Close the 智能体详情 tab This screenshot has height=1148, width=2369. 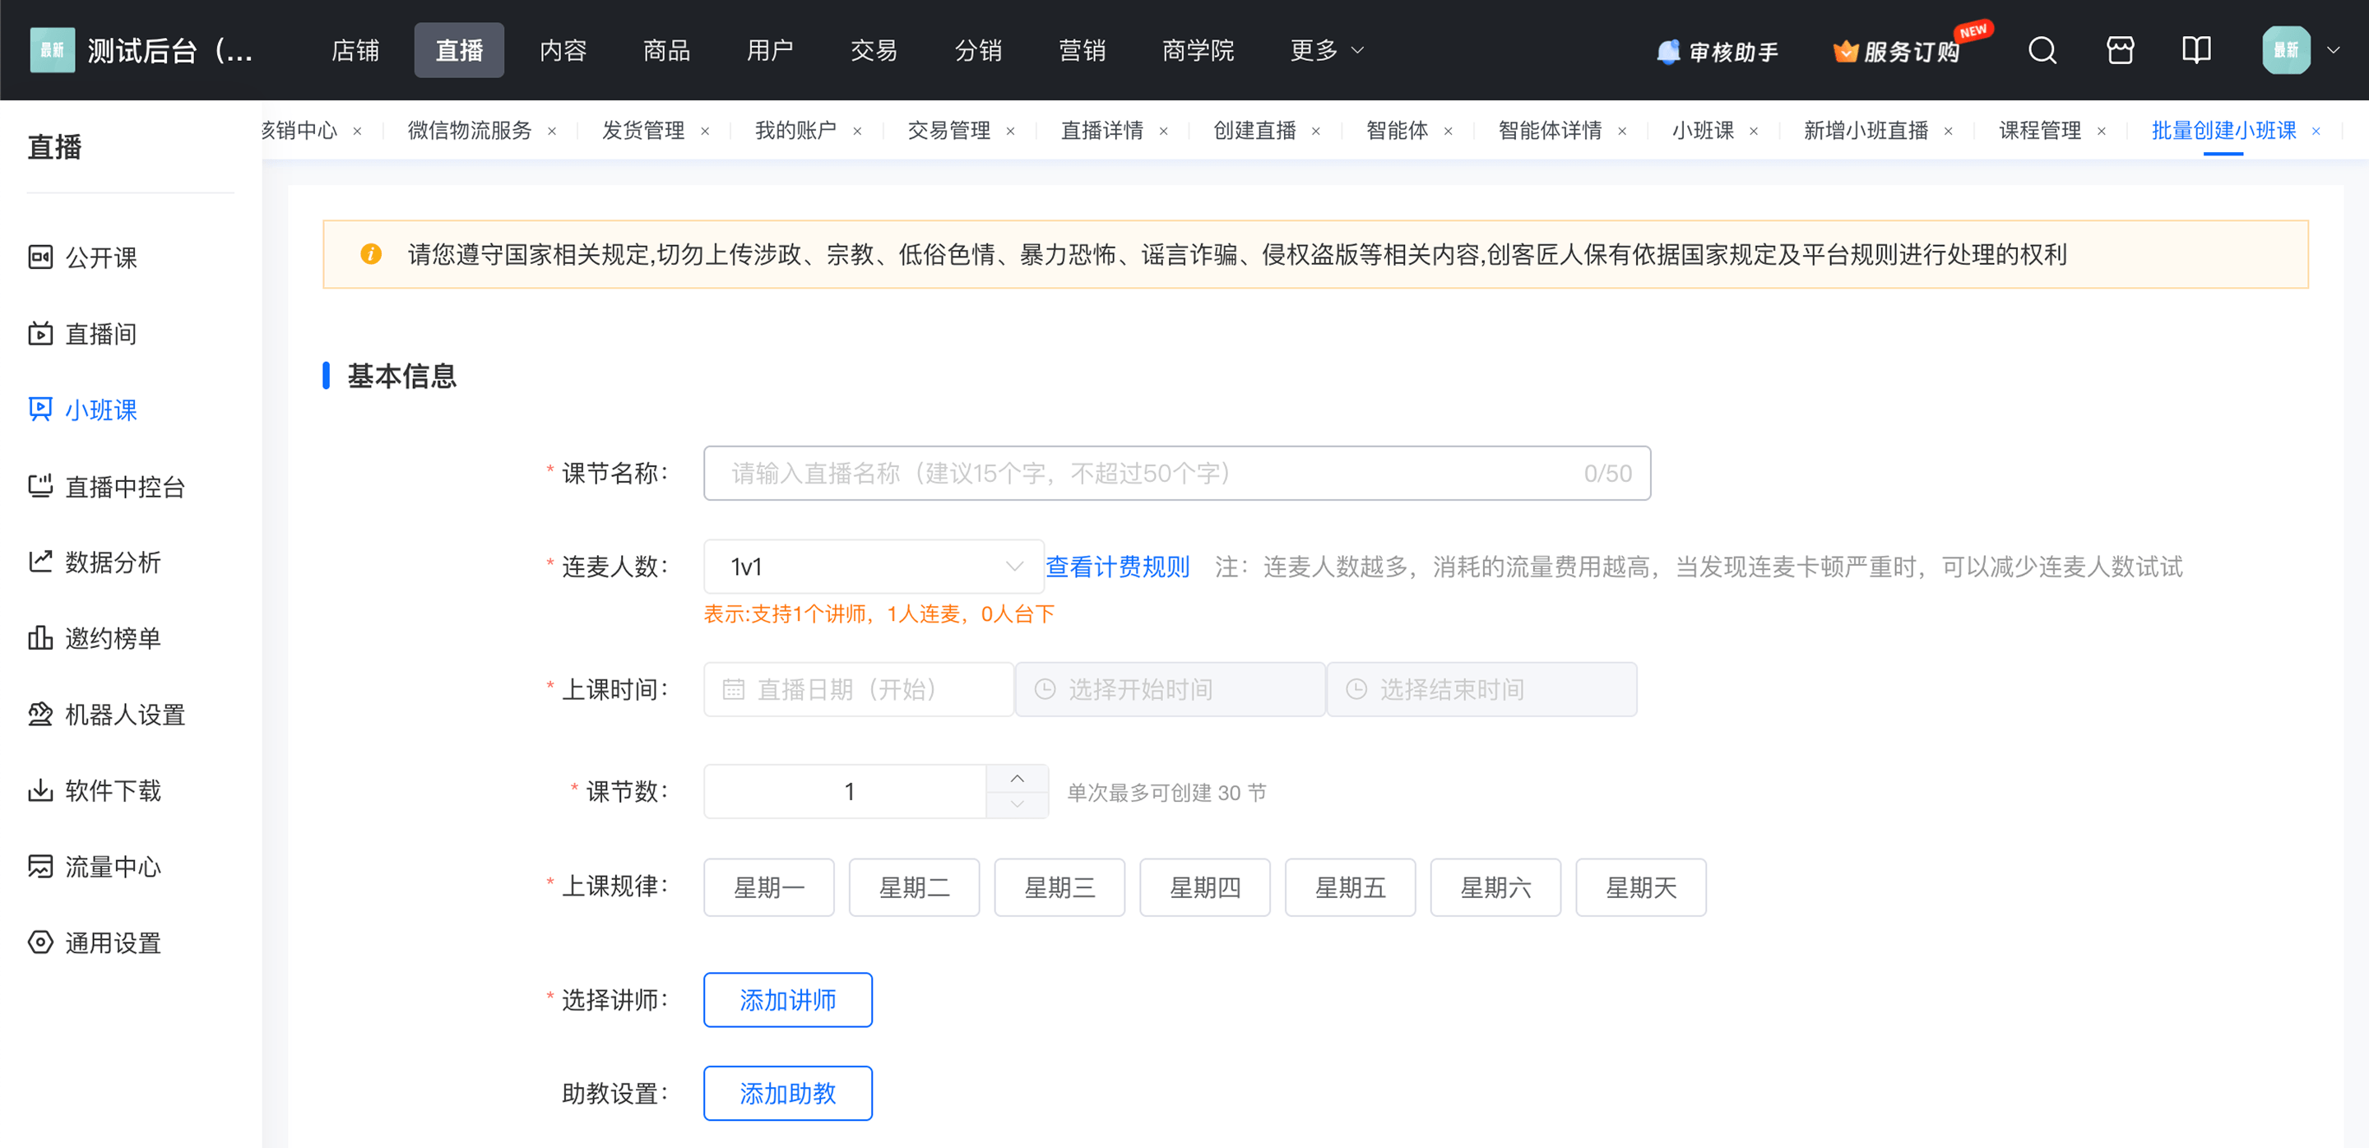pos(1622,132)
